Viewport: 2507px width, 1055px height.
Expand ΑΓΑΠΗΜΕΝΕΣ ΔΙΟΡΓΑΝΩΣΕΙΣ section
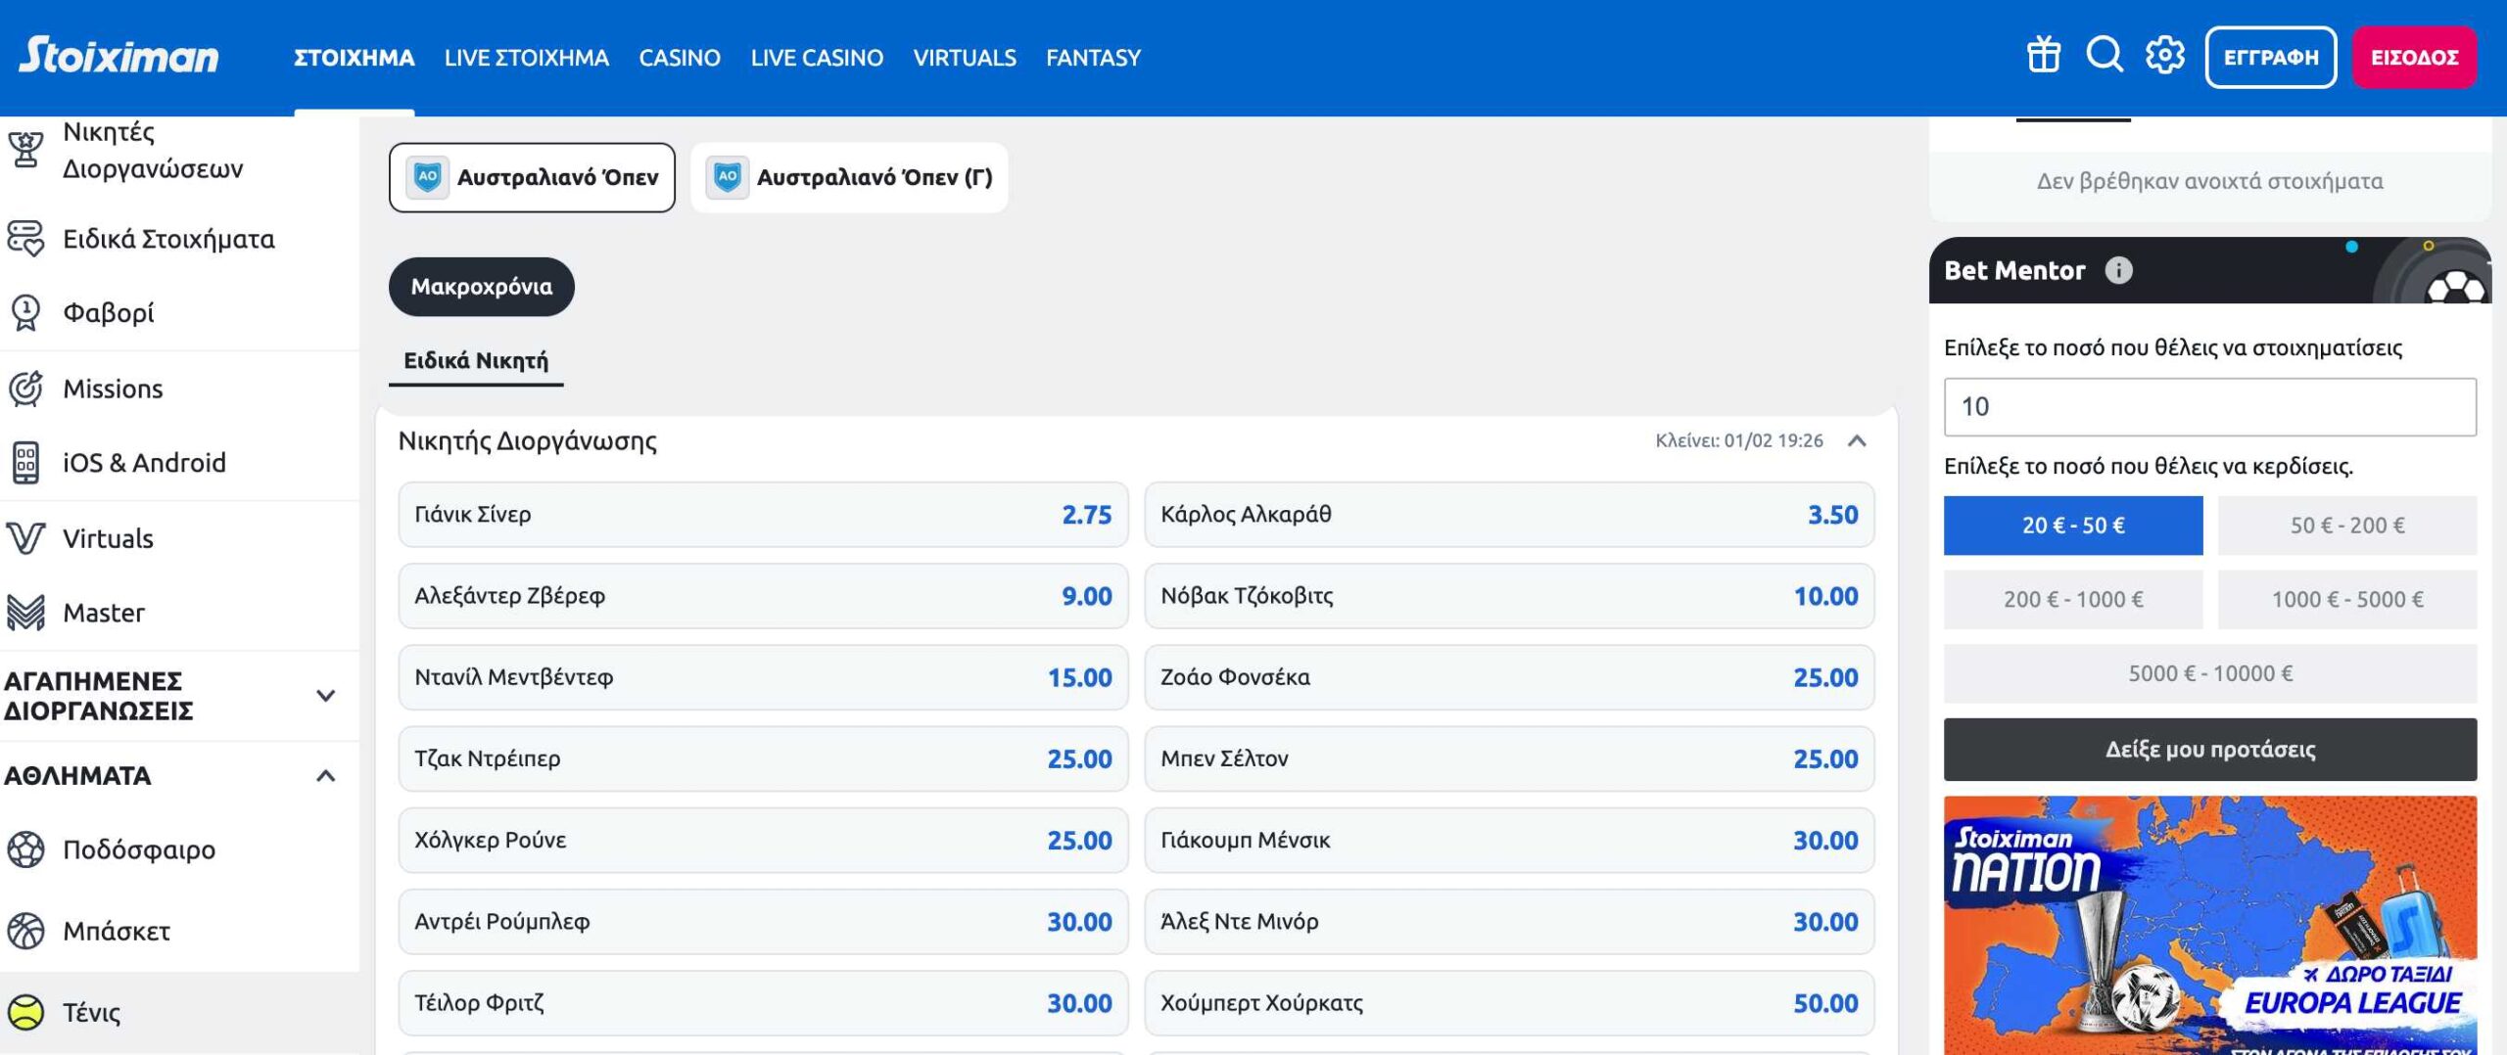pyautogui.click(x=326, y=696)
